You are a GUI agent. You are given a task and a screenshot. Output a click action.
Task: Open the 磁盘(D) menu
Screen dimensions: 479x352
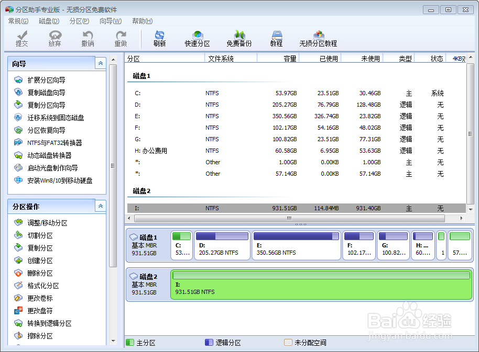pyautogui.click(x=48, y=21)
